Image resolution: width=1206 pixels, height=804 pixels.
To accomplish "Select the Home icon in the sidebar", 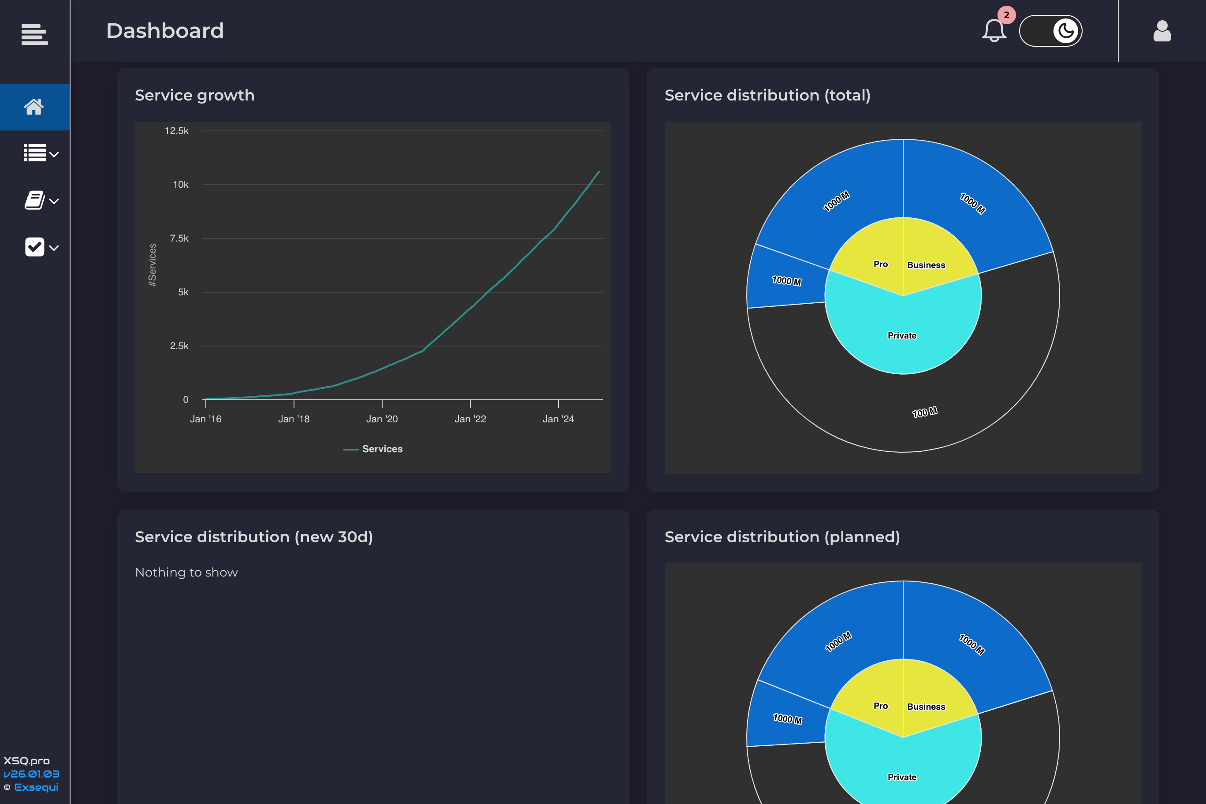I will click(x=34, y=107).
